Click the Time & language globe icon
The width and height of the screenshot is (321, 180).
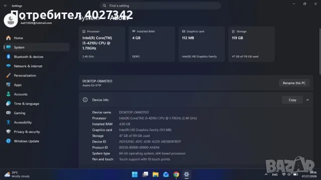click(9, 103)
